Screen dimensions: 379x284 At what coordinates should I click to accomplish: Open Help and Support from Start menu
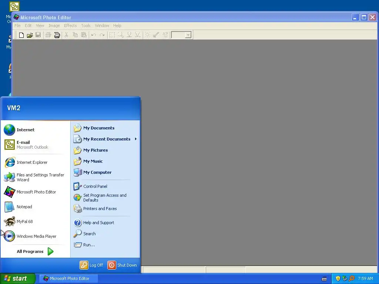(x=105, y=223)
